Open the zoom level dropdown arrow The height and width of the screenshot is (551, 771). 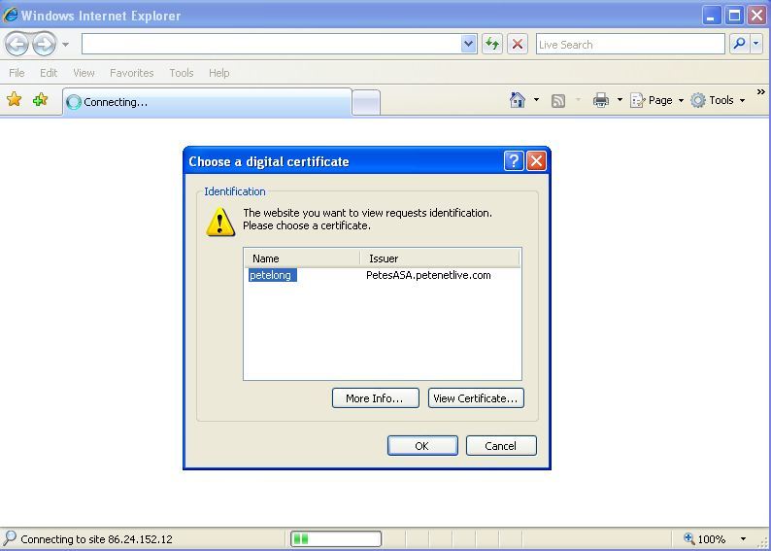[743, 539]
